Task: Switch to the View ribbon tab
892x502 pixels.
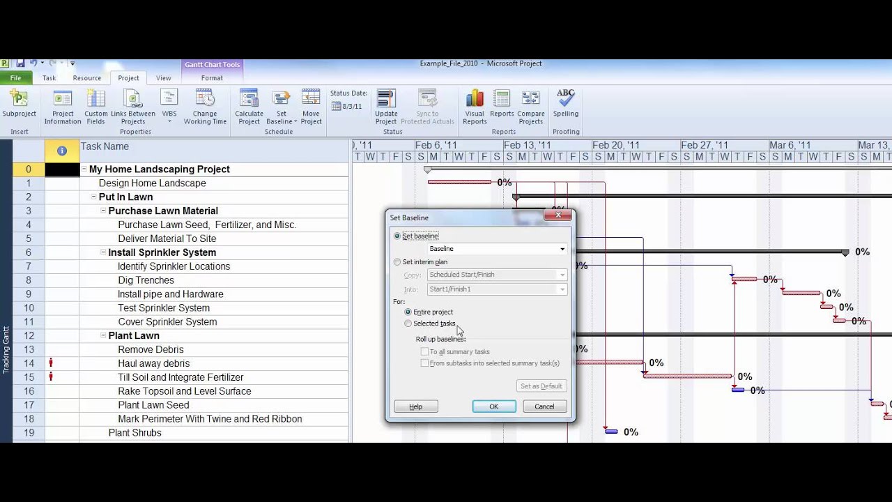Action: [x=164, y=78]
